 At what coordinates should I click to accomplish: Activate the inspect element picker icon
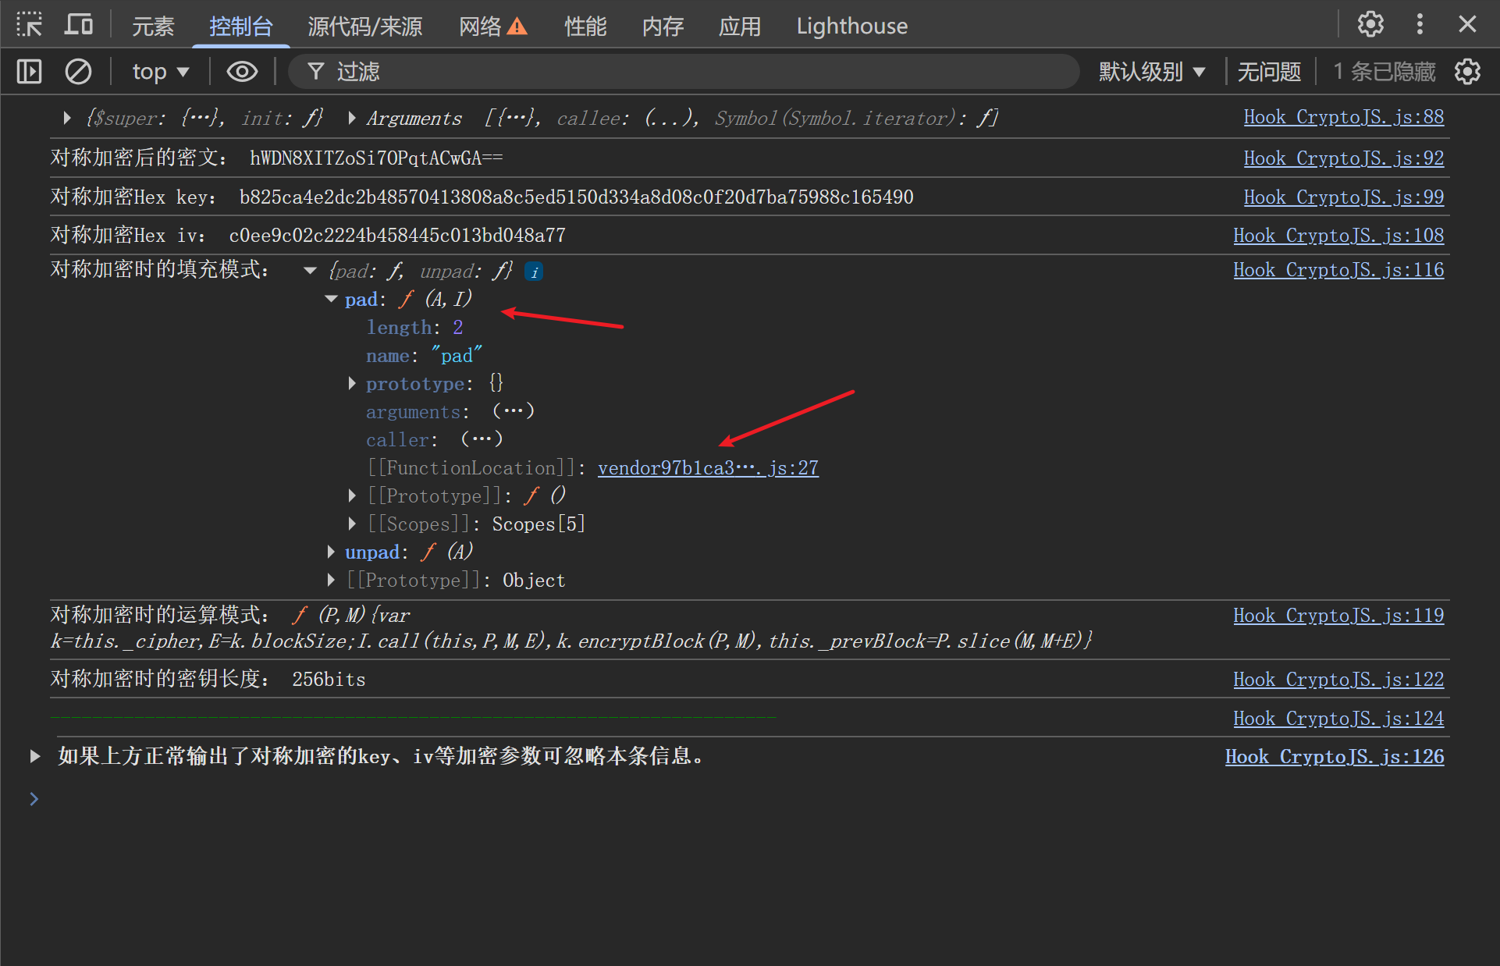tap(30, 25)
